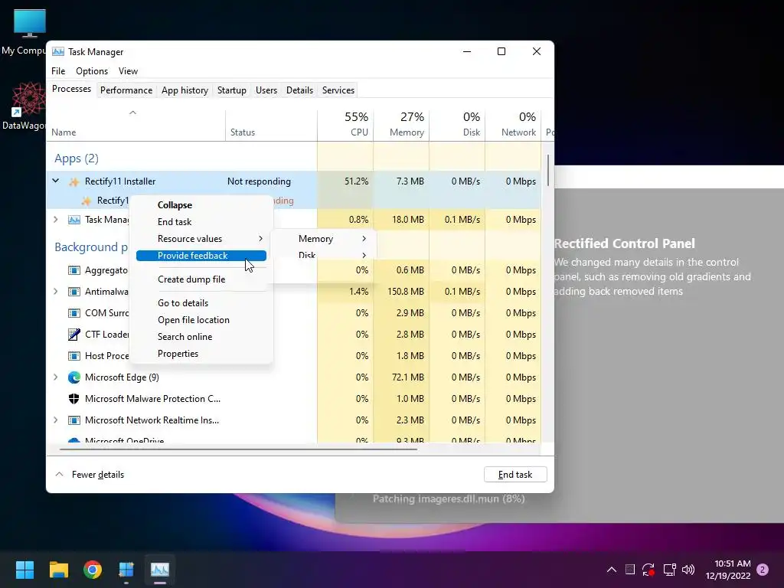784x588 pixels.
Task: Click the Rectify11 child process star icon
Action: (x=86, y=201)
